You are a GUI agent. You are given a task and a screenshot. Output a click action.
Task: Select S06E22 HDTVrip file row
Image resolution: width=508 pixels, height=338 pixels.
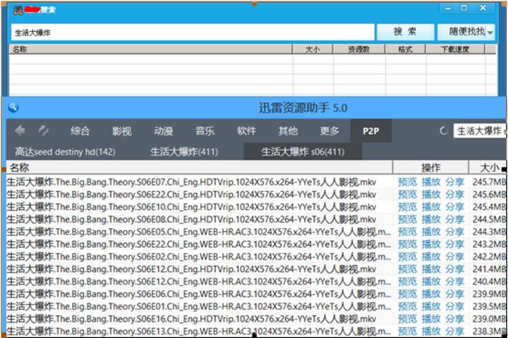click(x=256, y=194)
